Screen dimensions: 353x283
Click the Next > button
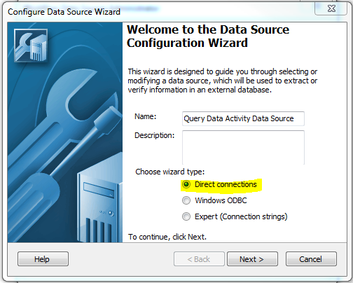(x=252, y=259)
